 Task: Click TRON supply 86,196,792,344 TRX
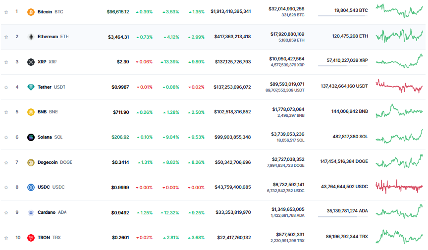(x=347, y=236)
